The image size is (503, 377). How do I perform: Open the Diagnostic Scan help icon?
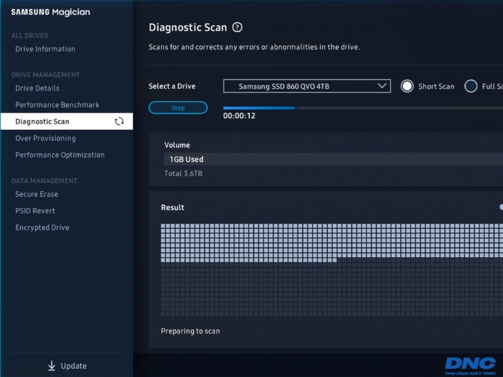coord(237,28)
